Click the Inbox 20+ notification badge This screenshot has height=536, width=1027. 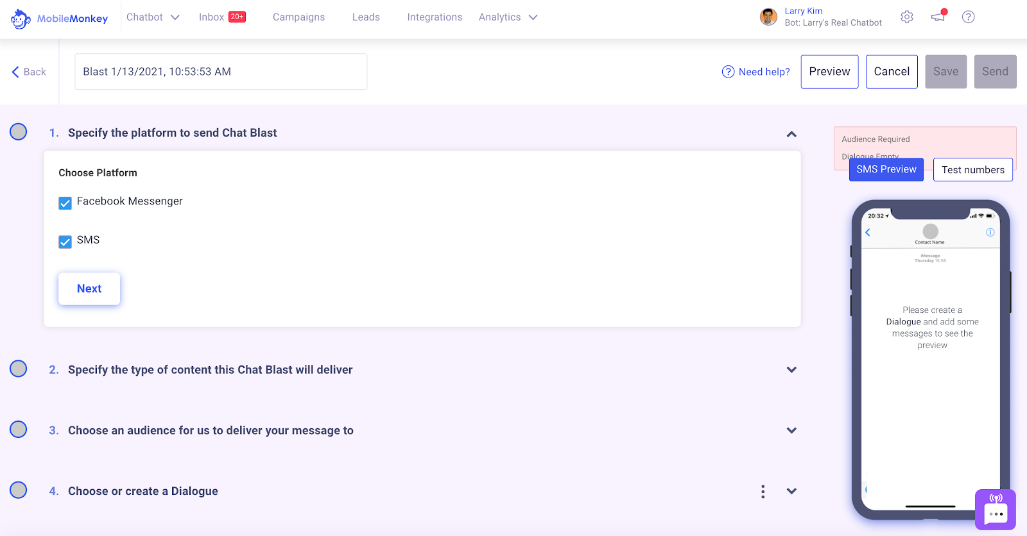click(x=237, y=17)
